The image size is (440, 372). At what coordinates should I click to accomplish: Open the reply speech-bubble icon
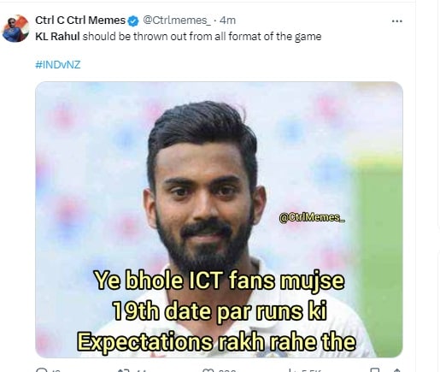42,370
